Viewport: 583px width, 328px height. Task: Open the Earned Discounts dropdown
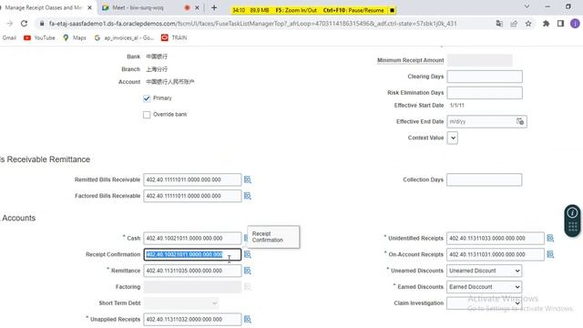[484, 287]
